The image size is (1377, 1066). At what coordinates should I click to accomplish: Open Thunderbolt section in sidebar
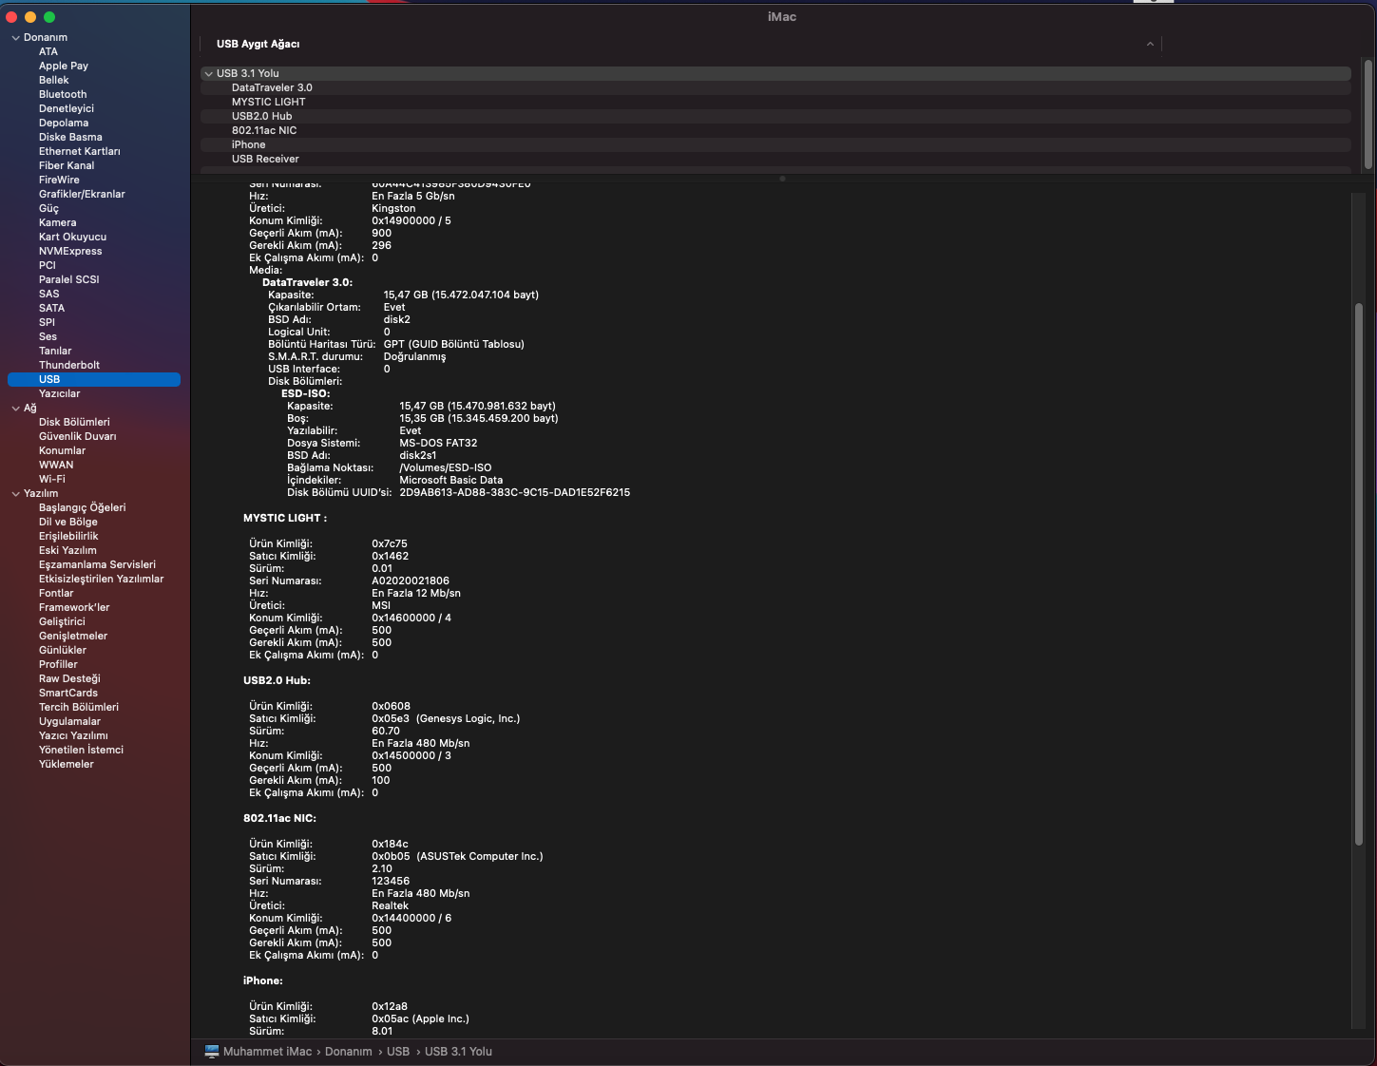click(69, 366)
